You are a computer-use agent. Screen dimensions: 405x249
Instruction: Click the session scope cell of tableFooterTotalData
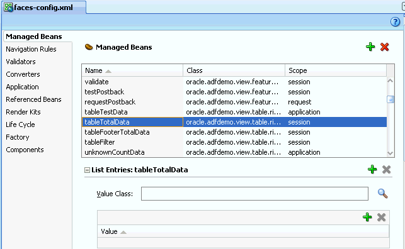(x=336, y=132)
